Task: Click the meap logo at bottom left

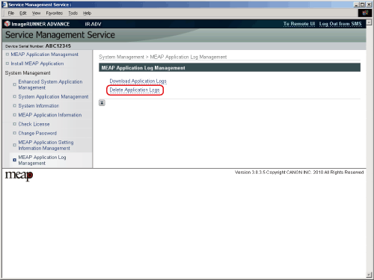Action: 19,175
